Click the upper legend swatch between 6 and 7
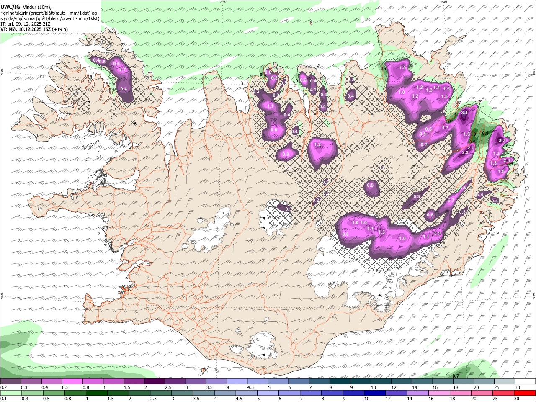The width and height of the screenshot is (536, 402). tap(299, 381)
